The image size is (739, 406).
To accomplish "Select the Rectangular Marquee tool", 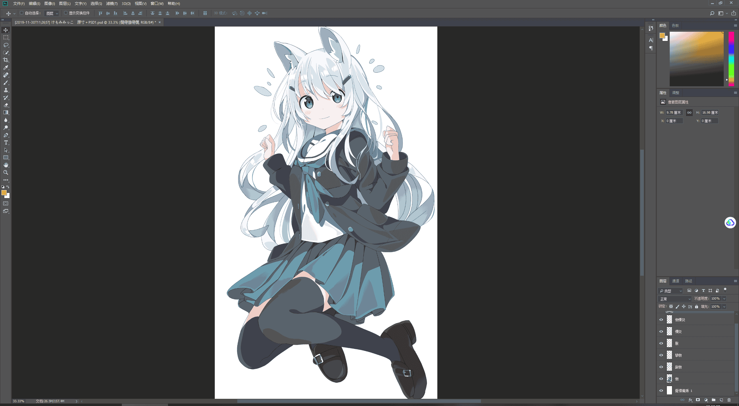I will (x=6, y=37).
